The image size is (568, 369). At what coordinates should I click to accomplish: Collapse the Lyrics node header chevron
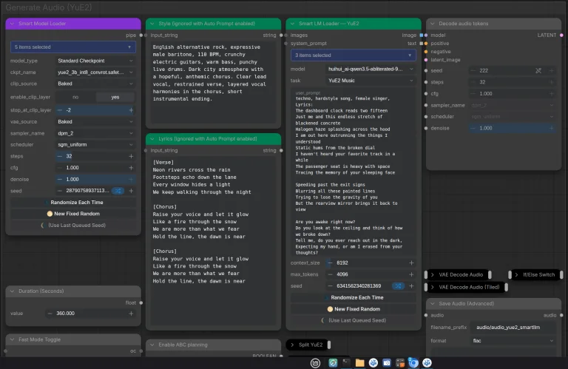[x=152, y=139]
